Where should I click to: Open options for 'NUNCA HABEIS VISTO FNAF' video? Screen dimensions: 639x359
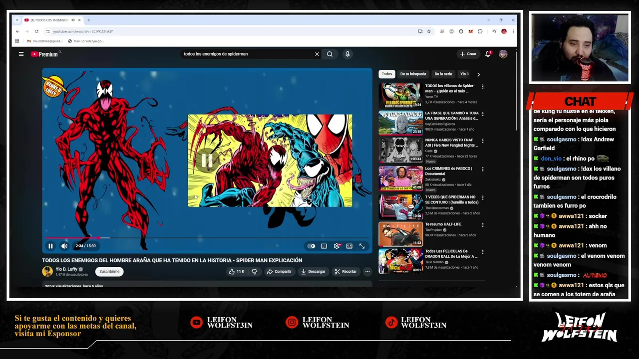(482, 141)
